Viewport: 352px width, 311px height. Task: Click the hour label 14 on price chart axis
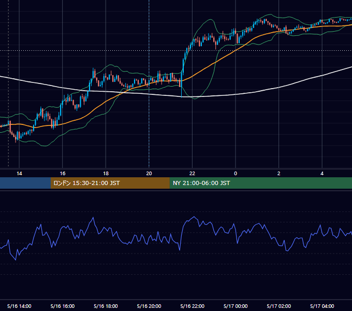(19, 174)
